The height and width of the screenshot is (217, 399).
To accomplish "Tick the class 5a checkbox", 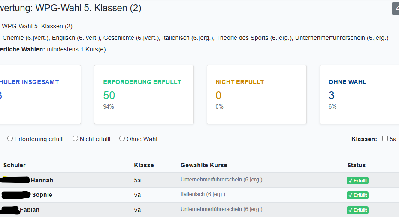I will (385, 139).
